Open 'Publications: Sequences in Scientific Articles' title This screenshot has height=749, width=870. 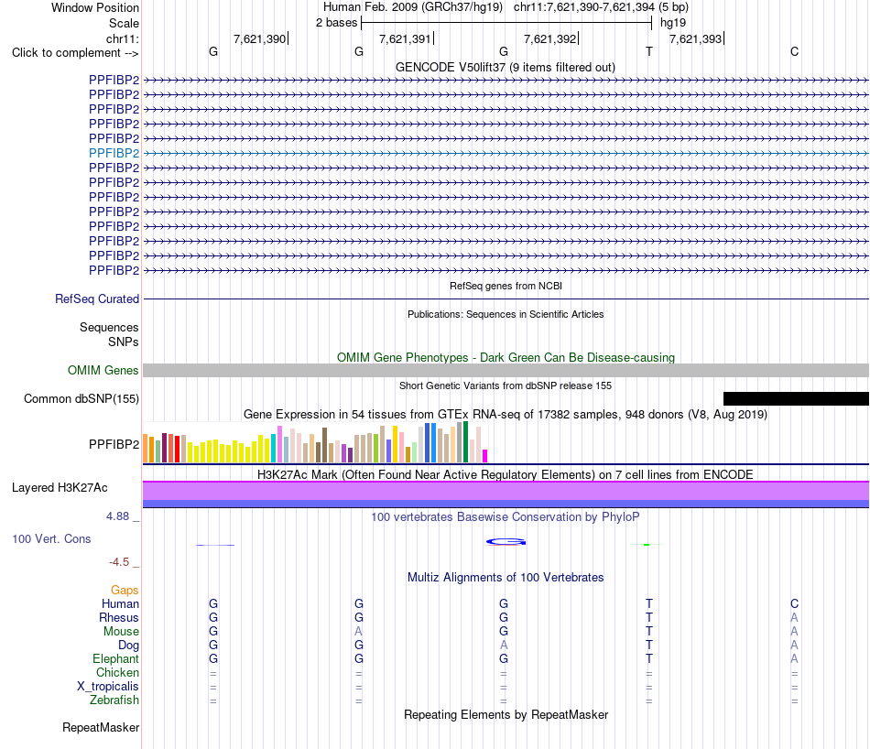(x=506, y=314)
